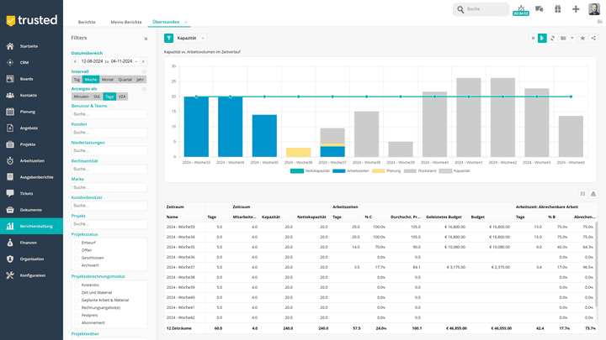This screenshot has width=606, height=340.
Task: Mark report as favorite with star icon
Action: point(582,38)
